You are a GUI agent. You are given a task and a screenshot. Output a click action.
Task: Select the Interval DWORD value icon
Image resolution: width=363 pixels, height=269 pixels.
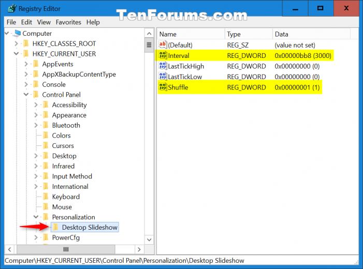click(163, 55)
